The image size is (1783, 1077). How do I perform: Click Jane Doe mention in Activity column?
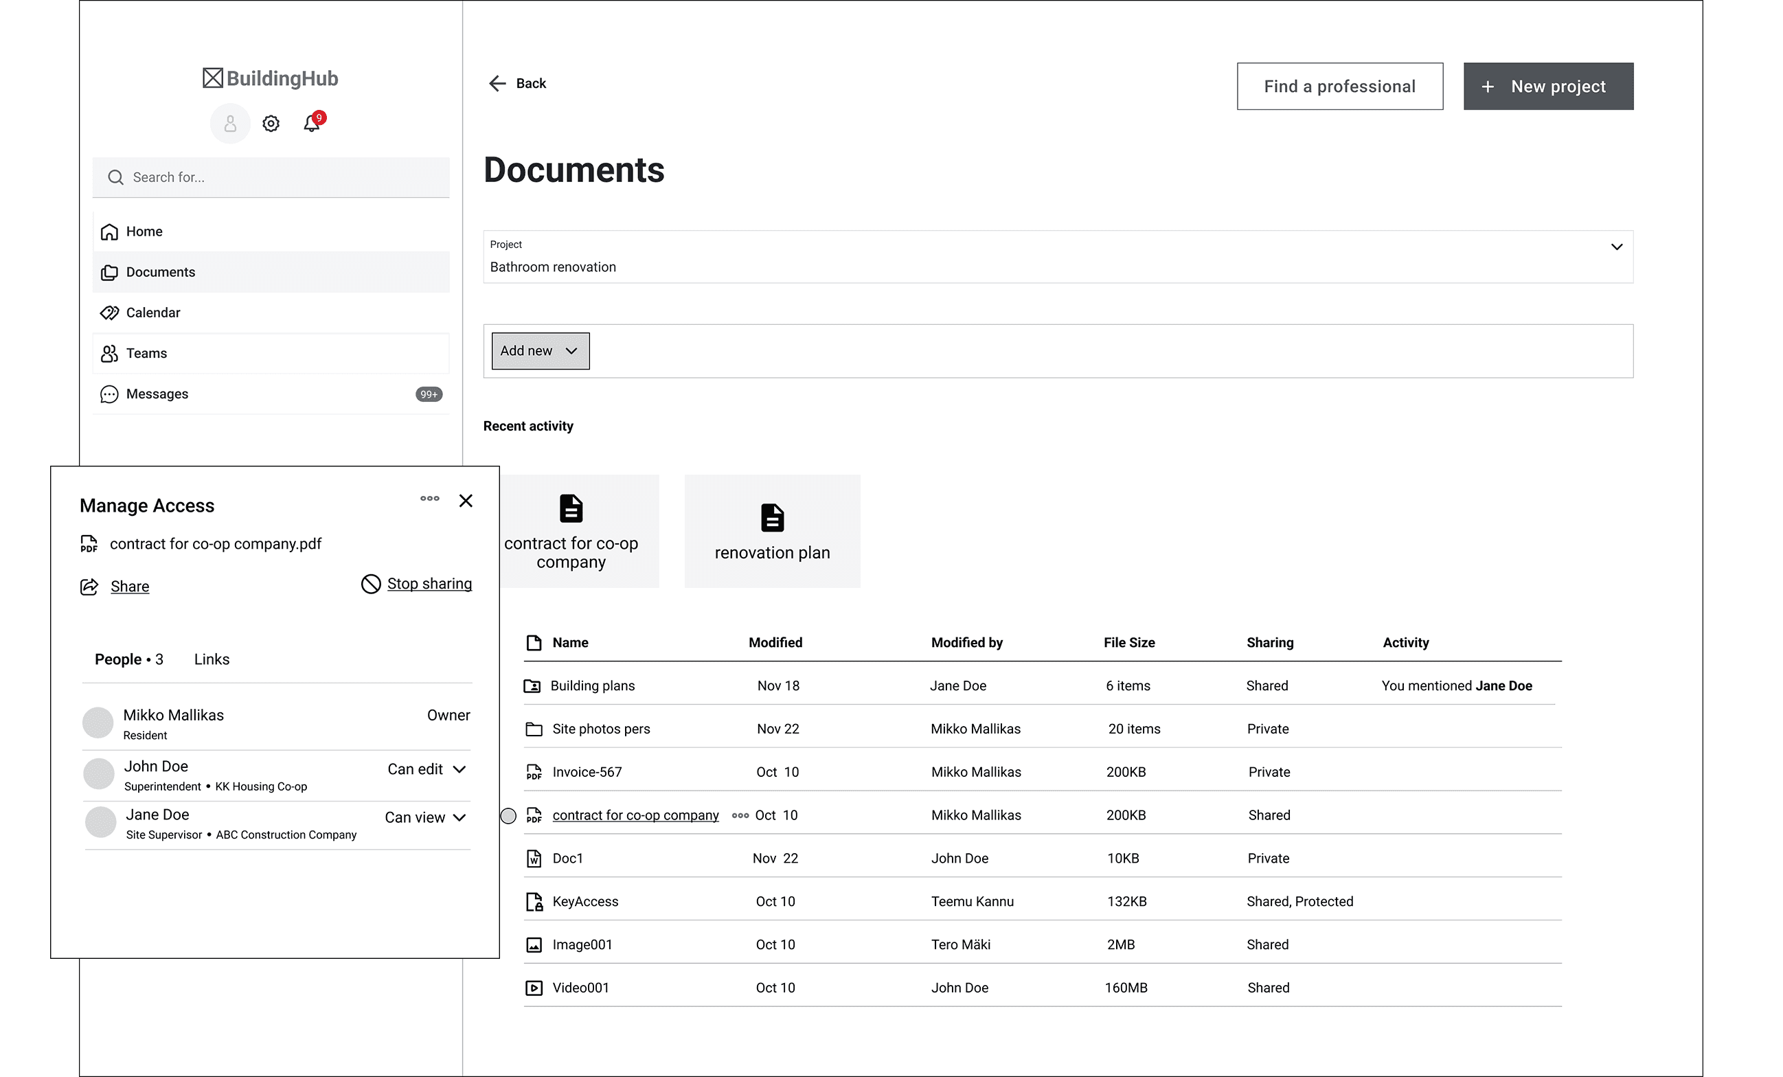click(1503, 686)
